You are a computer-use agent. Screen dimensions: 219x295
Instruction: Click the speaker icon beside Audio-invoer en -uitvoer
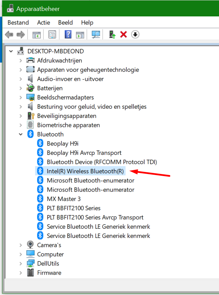tap(30, 79)
